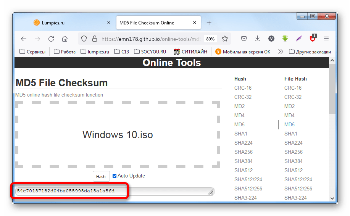The height and width of the screenshot is (216, 350).
Task: Open the SHA256 File Hash link
Action: pos(293,152)
